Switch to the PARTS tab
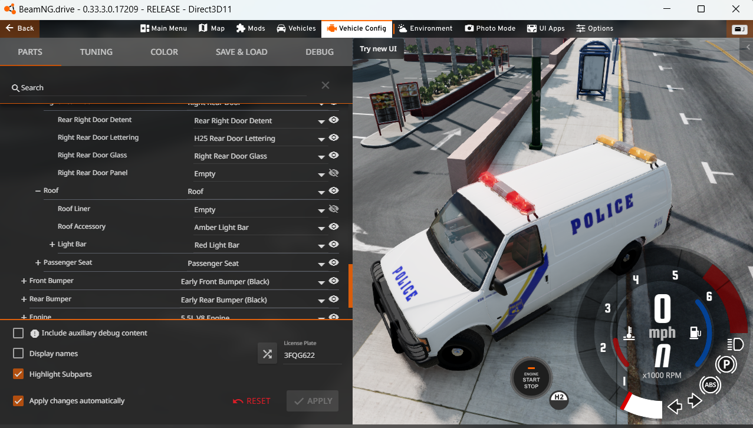This screenshot has height=428, width=753. point(30,52)
